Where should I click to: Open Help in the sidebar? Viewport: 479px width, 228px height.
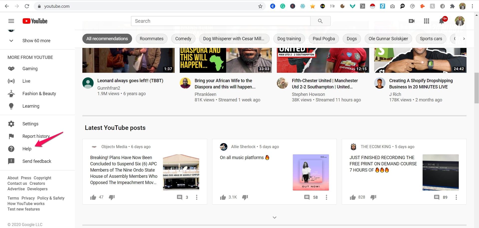coord(37,149)
